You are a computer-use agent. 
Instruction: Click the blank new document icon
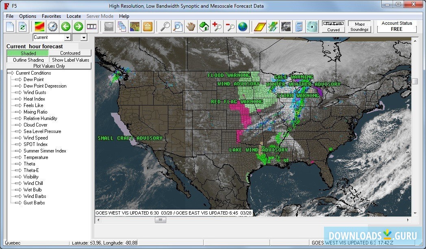[x=10, y=26]
